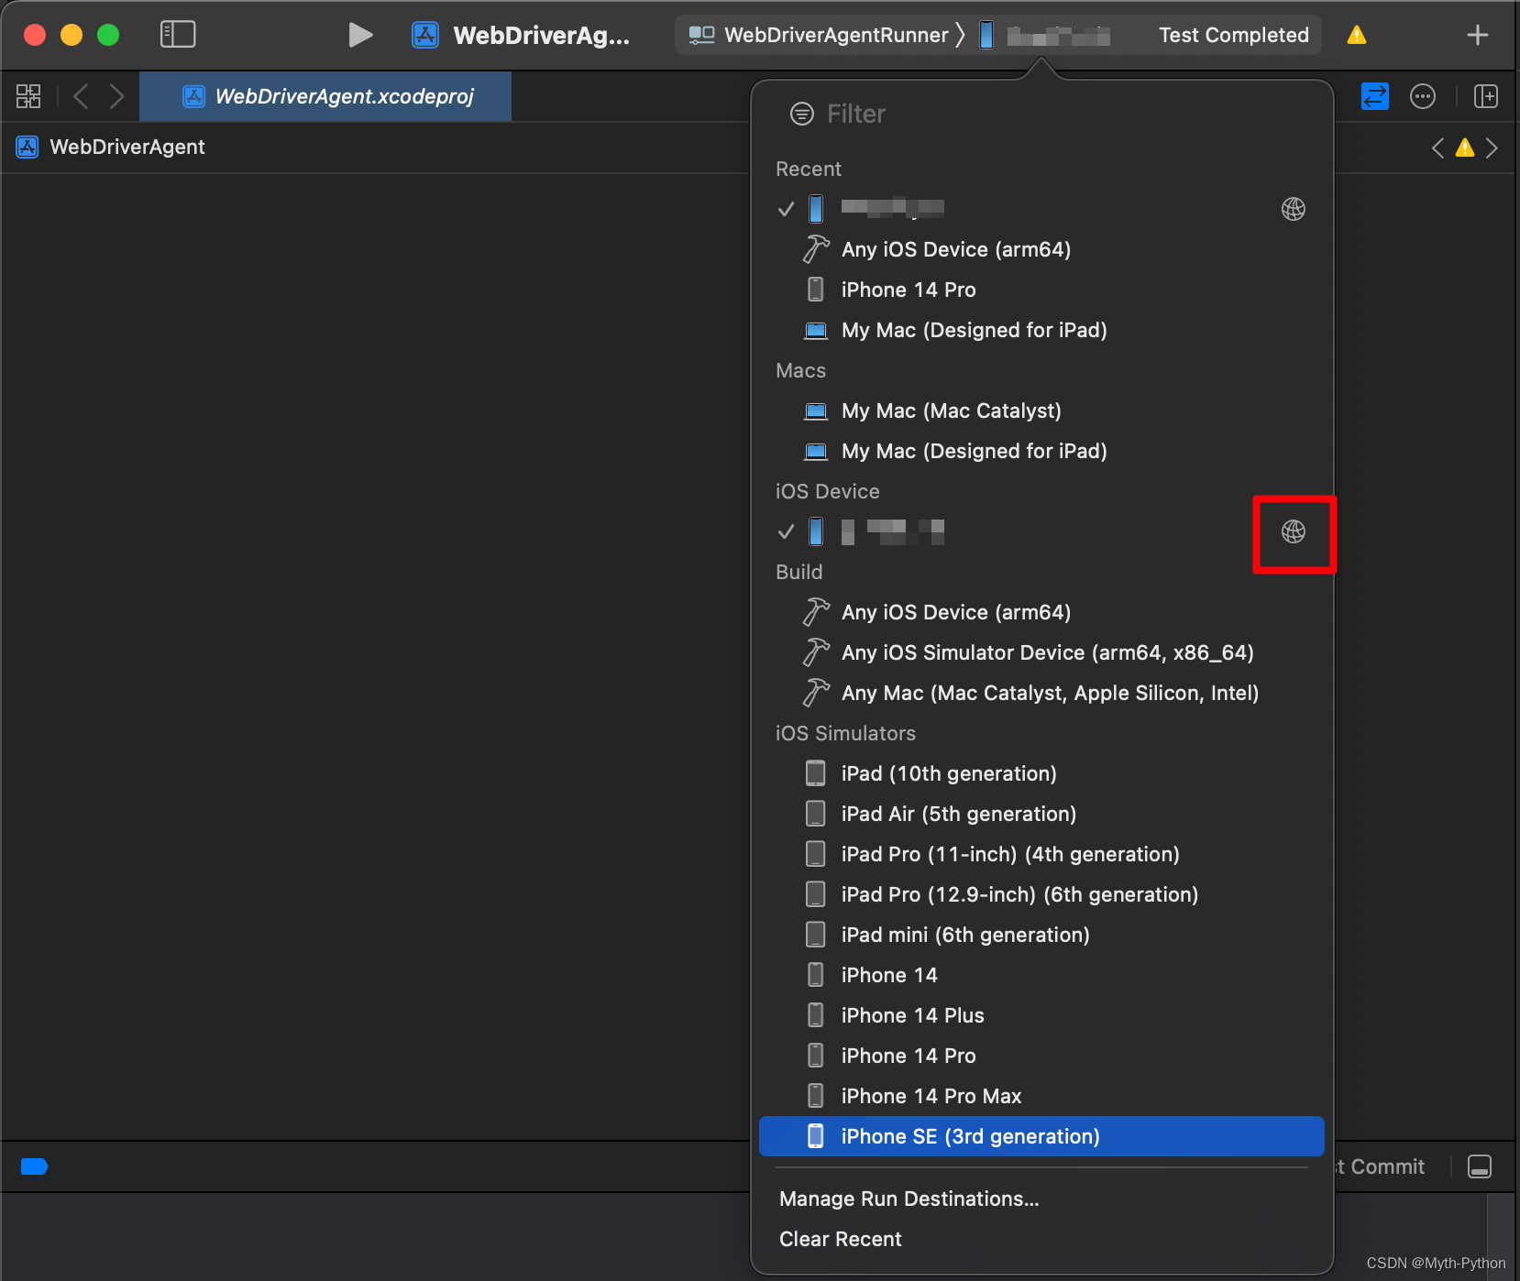Click the plus Library button
The height and width of the screenshot is (1281, 1520).
(1477, 35)
